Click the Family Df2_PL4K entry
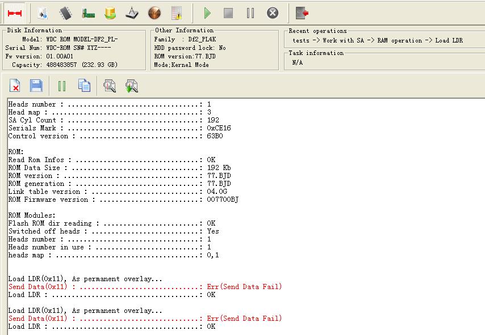This screenshot has height=335, width=485. click(x=185, y=40)
